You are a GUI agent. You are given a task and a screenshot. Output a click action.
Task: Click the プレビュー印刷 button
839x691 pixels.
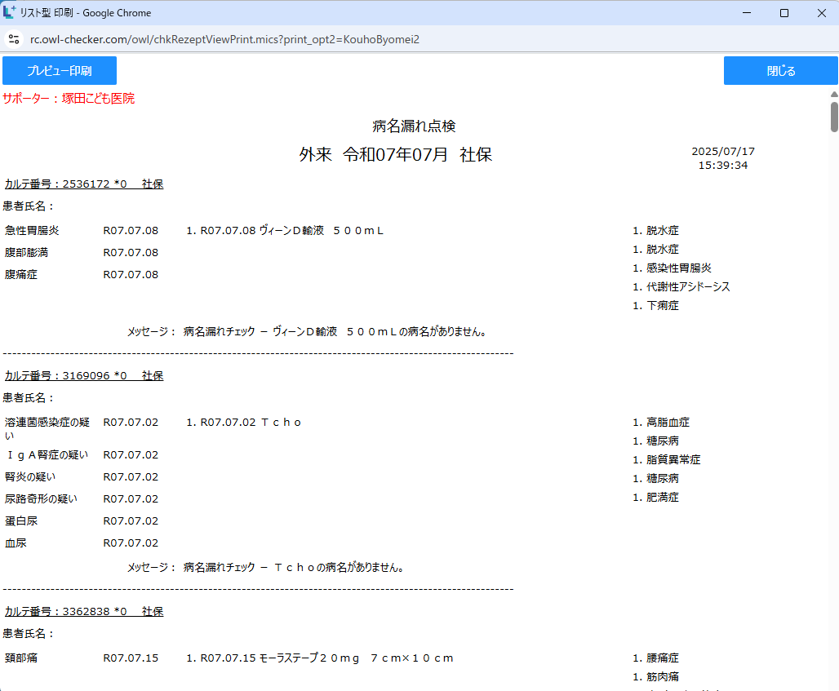(60, 71)
